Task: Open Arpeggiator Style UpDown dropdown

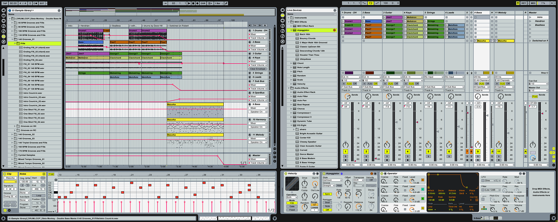Action: 332,180
